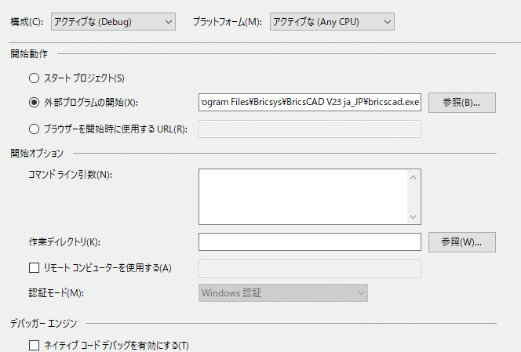
Task: Open the プラットフォーム(M) platform dropdown
Action: click(332, 22)
